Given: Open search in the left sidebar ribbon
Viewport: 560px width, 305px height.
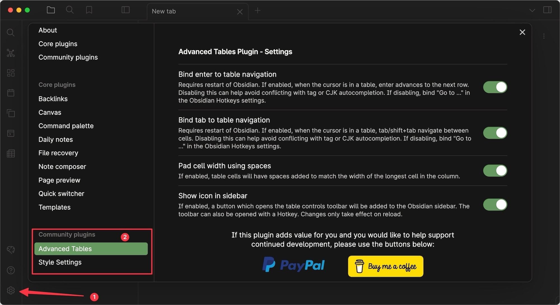Looking at the screenshot, I should 11,32.
